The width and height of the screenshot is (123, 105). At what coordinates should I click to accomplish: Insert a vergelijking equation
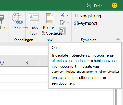coord(88,16)
